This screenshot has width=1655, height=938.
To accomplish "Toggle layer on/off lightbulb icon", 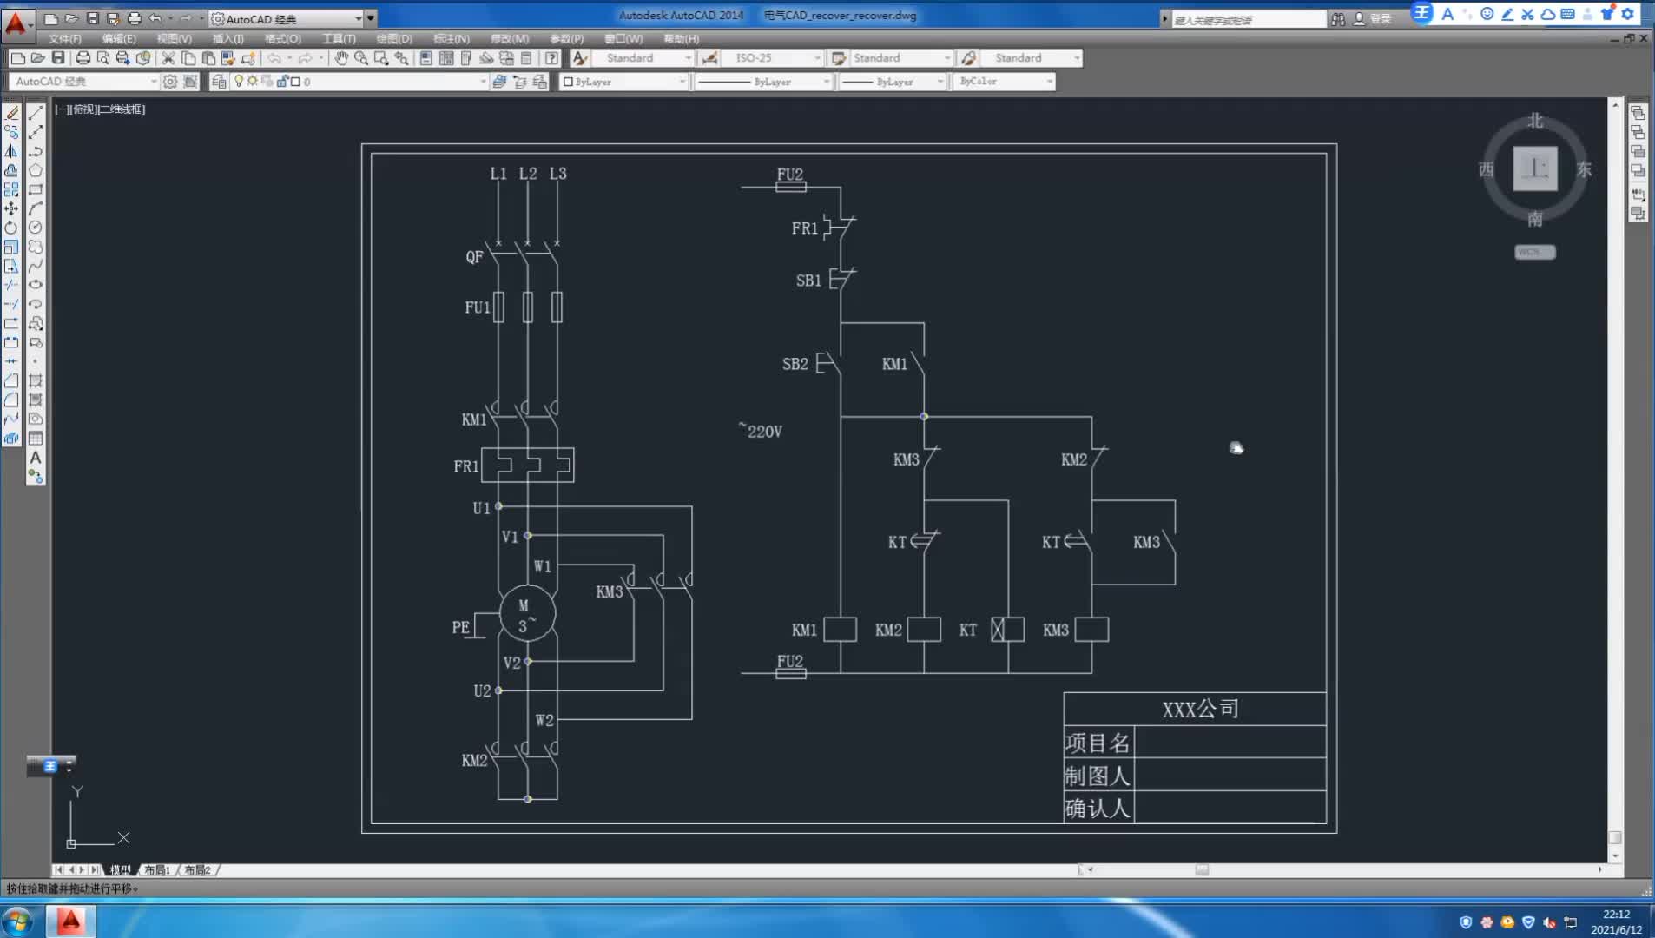I will (x=239, y=82).
